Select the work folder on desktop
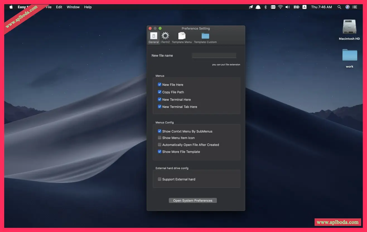Screen dimensions: 367x232 pos(349,55)
